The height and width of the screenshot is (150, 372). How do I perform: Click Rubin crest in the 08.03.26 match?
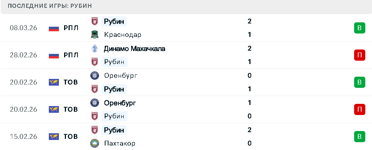pos(95,21)
